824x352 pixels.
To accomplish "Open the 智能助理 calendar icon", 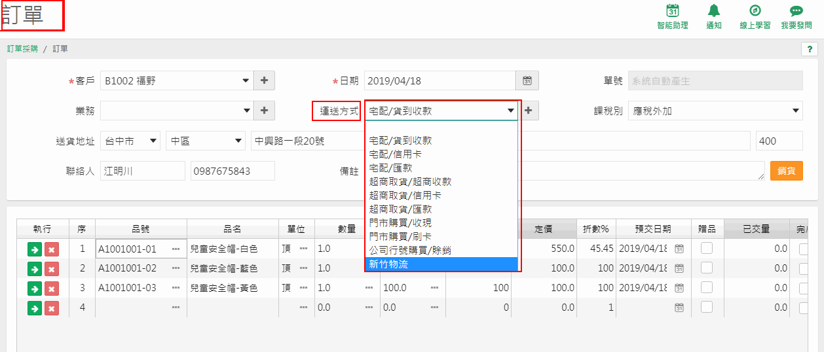I will pyautogui.click(x=672, y=11).
